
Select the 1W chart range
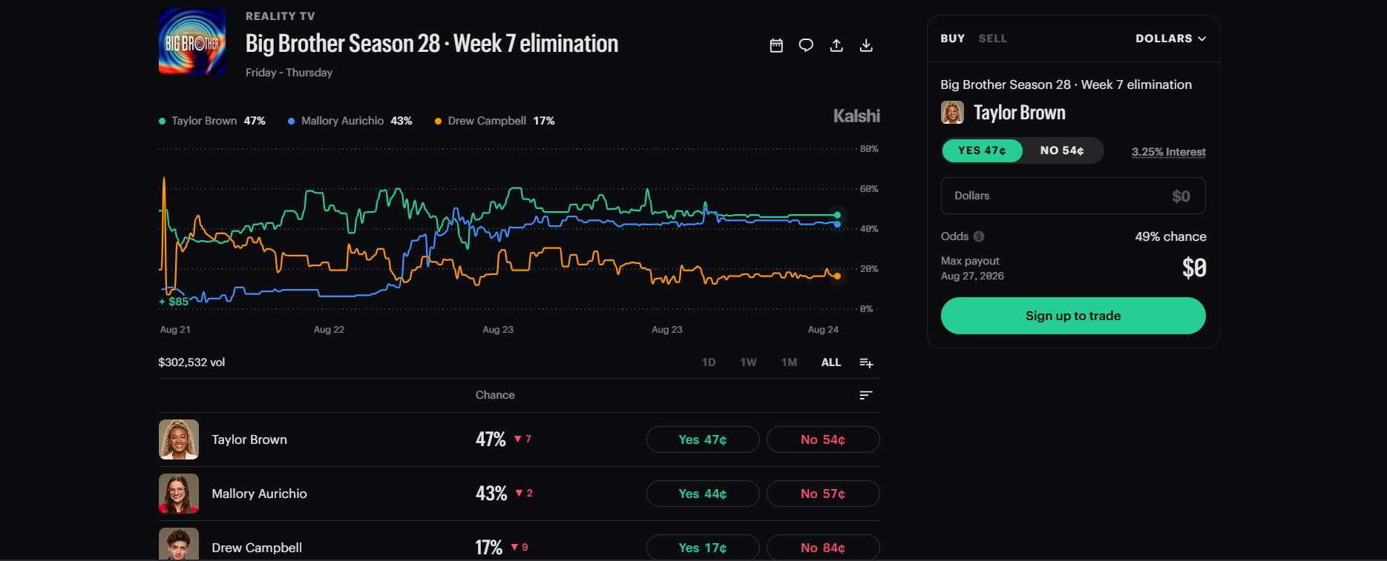[748, 362]
